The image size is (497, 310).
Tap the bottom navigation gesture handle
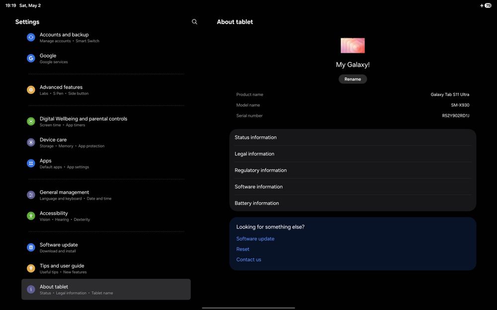(248, 308)
